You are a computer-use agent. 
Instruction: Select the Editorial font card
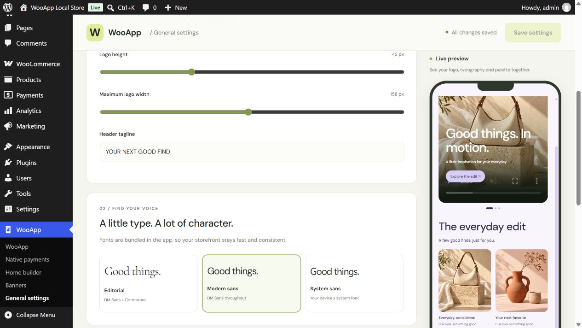[149, 284]
